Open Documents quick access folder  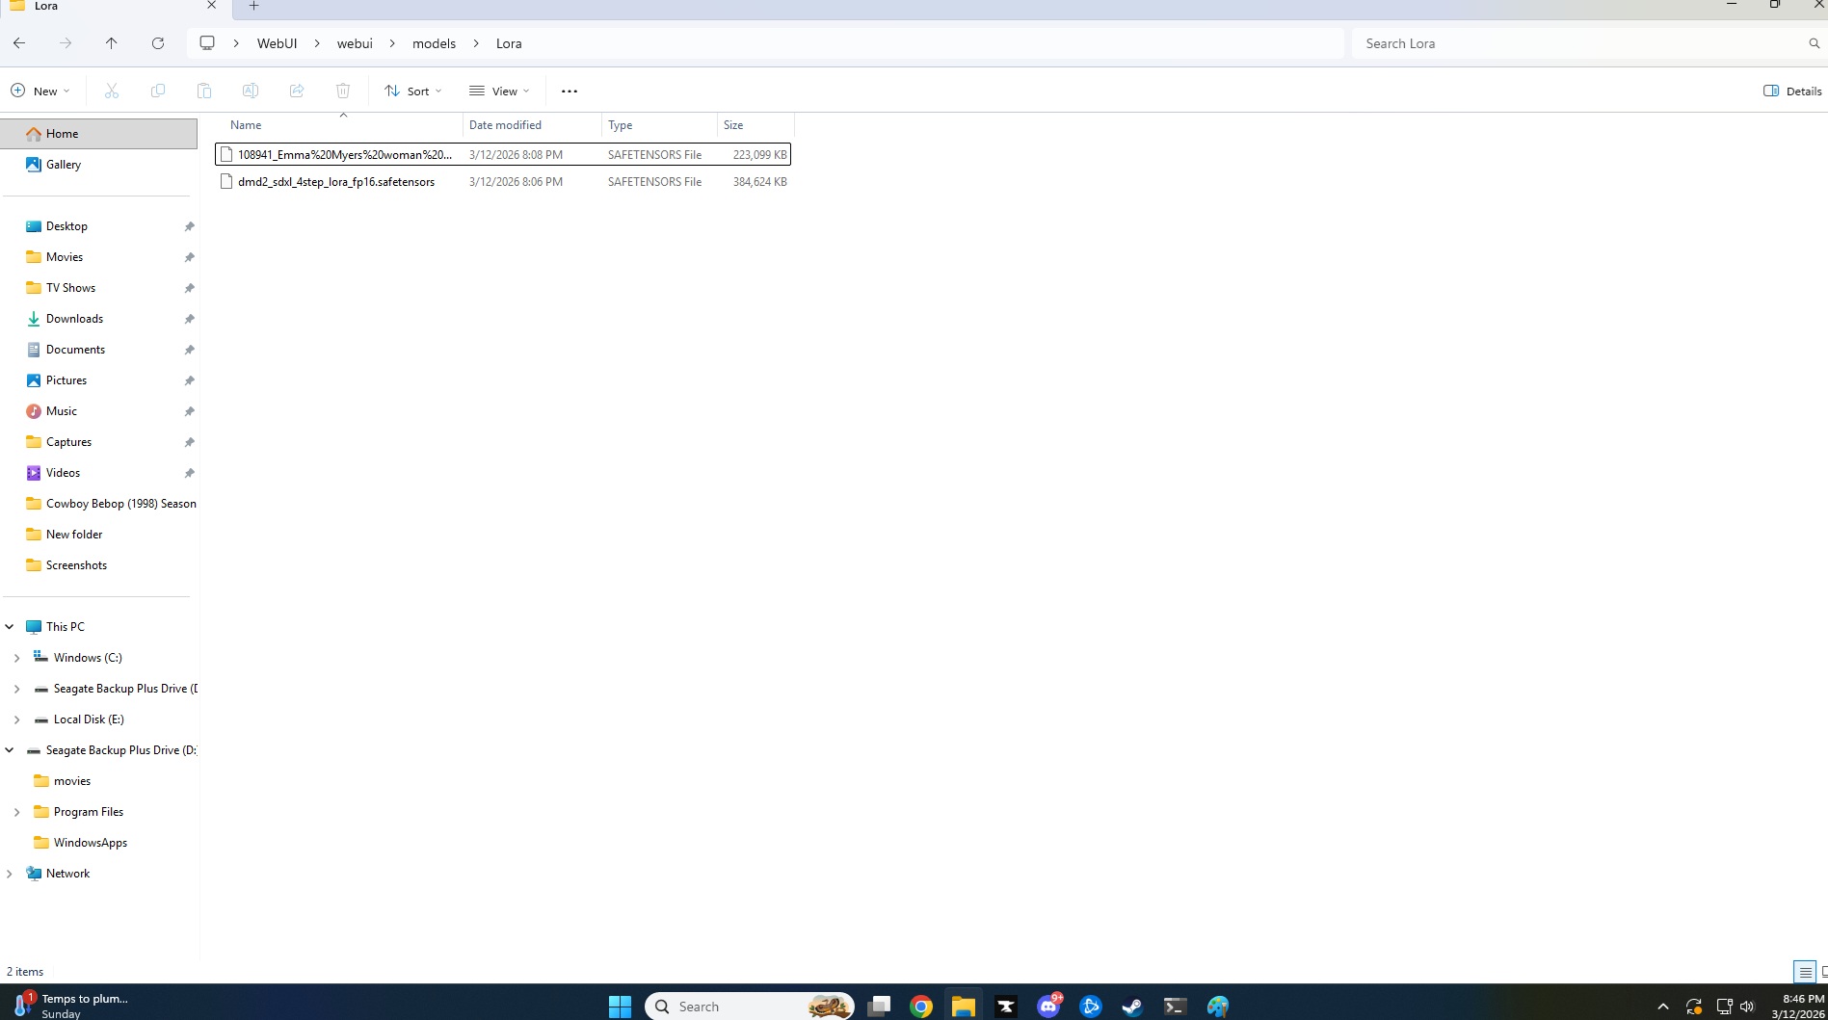(x=98, y=350)
